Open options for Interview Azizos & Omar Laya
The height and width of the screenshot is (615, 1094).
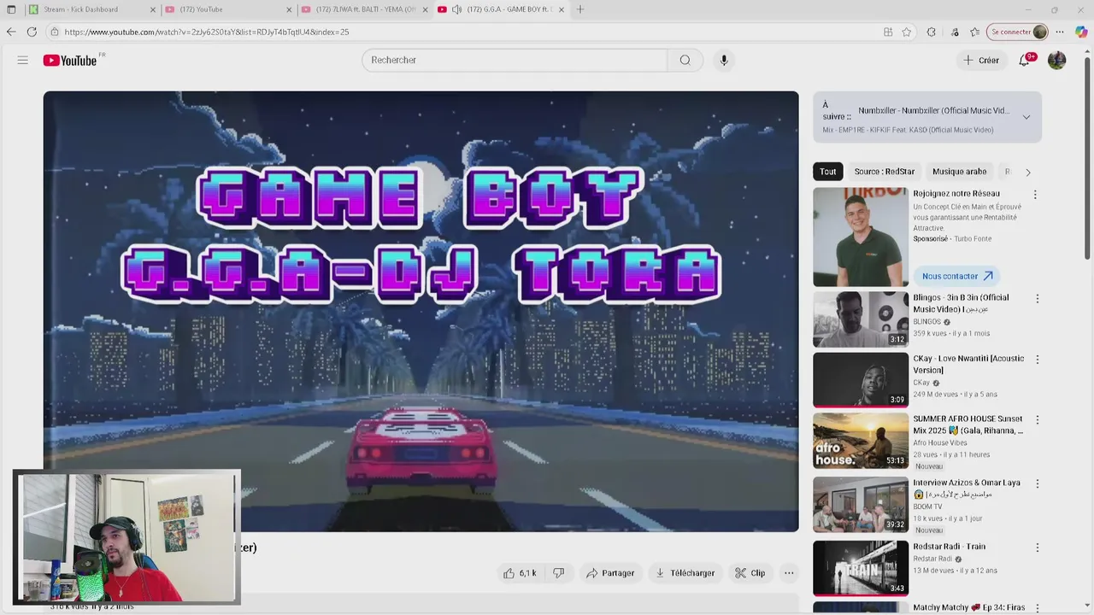(1038, 483)
